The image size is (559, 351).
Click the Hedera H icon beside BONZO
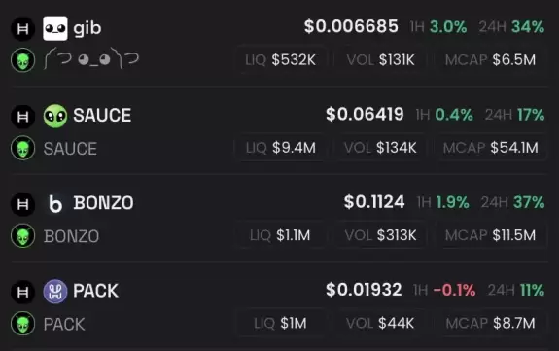(22, 204)
